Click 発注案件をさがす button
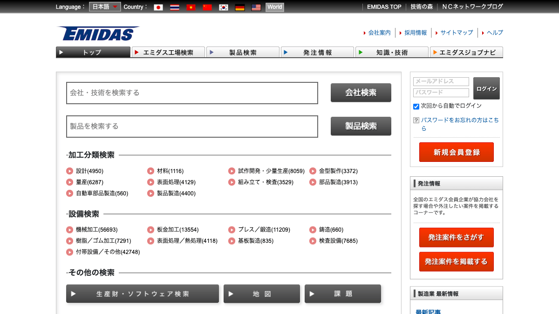559x314 pixels. 457,237
